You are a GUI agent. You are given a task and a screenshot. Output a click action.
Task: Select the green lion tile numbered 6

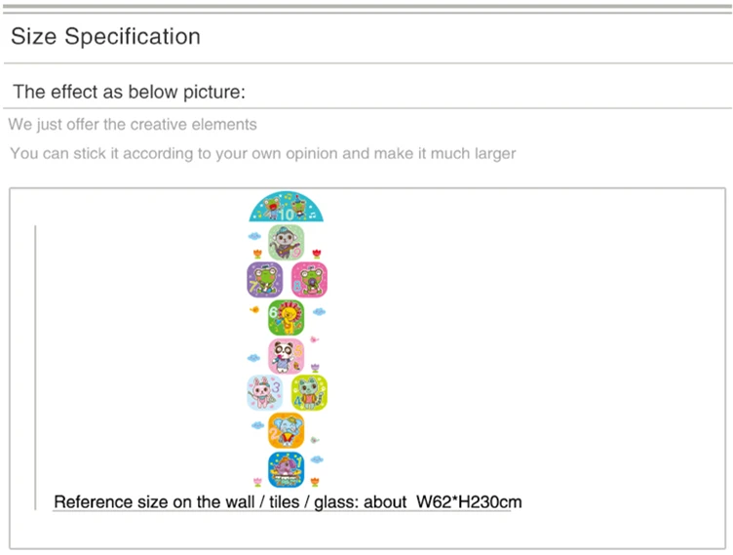(287, 318)
